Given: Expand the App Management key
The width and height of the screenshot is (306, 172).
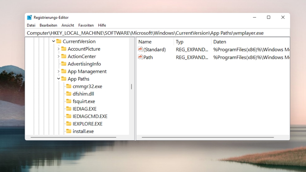Looking at the screenshot, I should click(58, 71).
